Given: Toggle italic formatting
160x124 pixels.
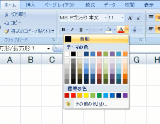Looking at the screenshot, I should [x=72, y=30].
